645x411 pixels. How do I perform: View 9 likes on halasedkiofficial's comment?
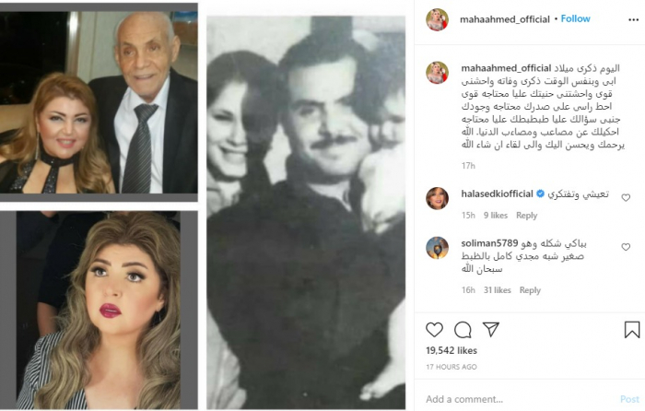496,215
